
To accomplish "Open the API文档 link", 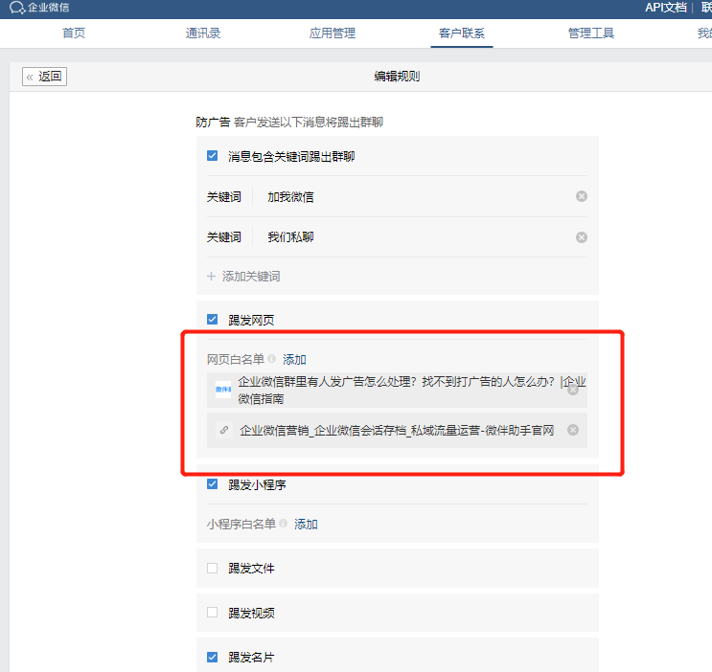I will point(666,8).
